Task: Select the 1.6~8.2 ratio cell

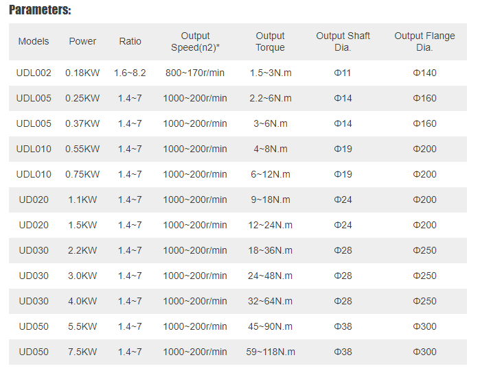Action: click(130, 73)
